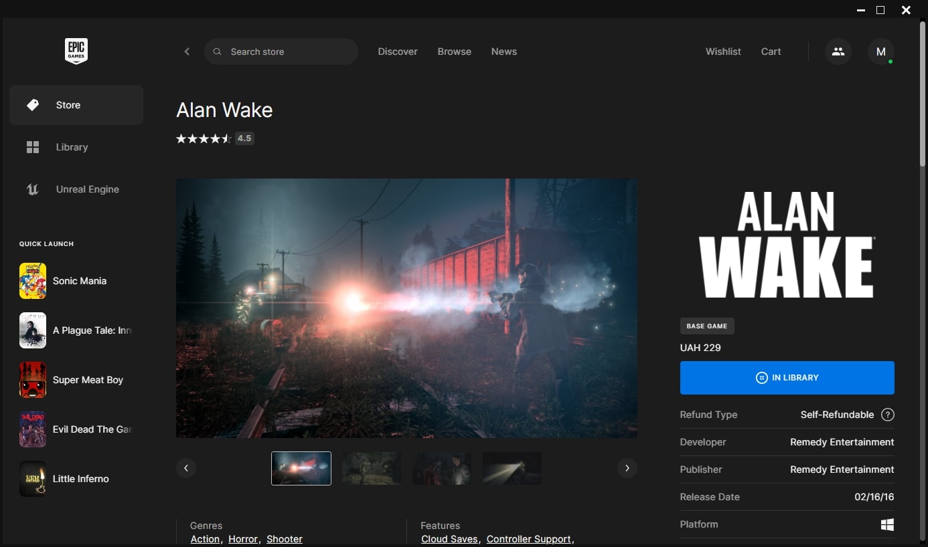Click the Windows platform icon

coord(888,525)
